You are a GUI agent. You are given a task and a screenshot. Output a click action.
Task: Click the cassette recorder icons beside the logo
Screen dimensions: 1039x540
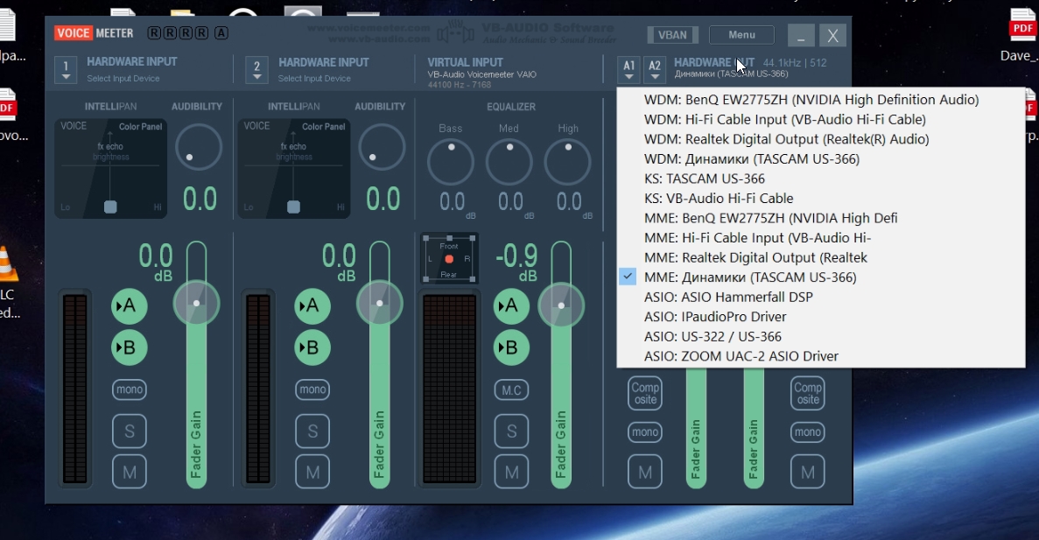click(187, 33)
